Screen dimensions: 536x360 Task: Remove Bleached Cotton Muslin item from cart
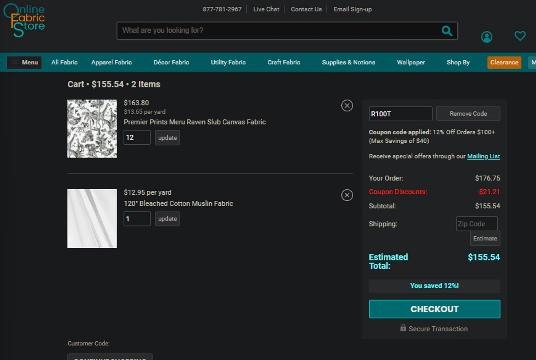coord(347,195)
